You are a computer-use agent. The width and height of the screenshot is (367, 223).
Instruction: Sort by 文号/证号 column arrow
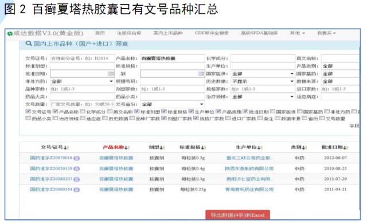(66, 148)
